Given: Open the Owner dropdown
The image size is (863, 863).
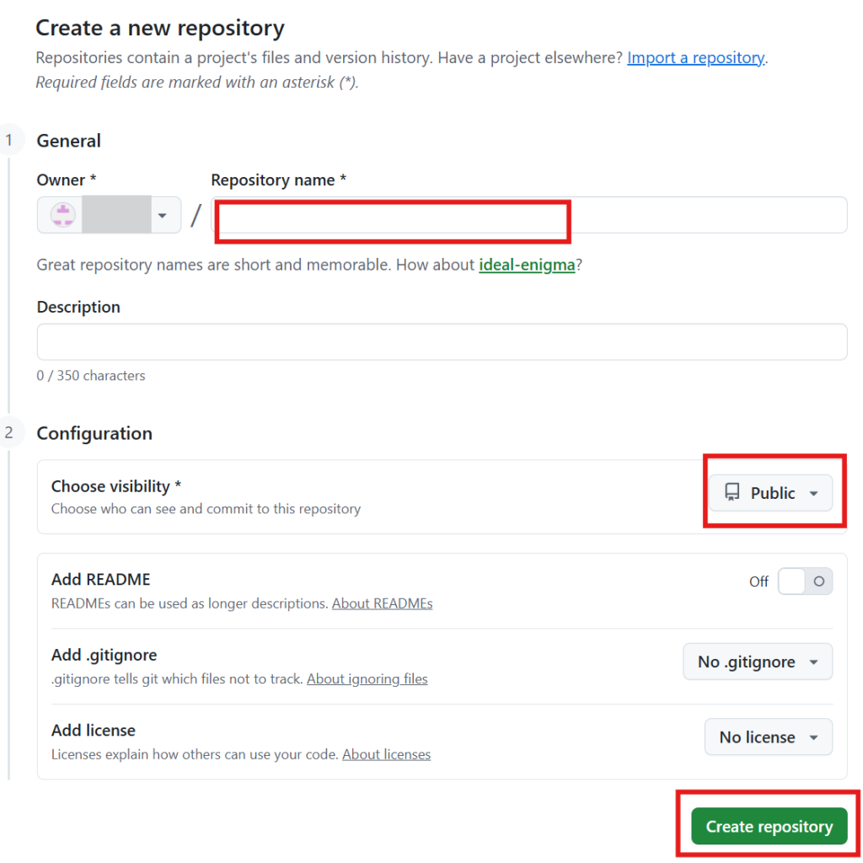Looking at the screenshot, I should (x=109, y=215).
